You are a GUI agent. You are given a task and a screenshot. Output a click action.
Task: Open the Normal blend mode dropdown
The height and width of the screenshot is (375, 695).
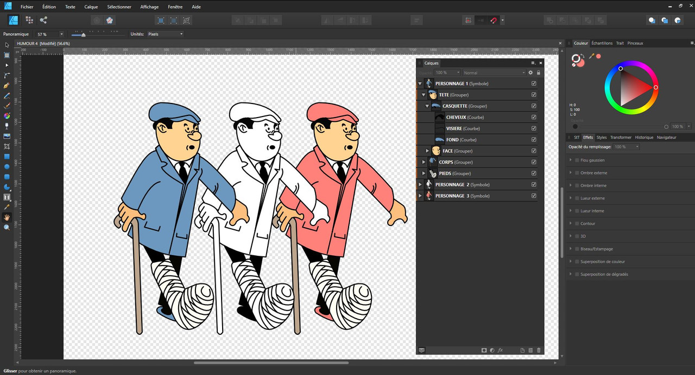(494, 73)
